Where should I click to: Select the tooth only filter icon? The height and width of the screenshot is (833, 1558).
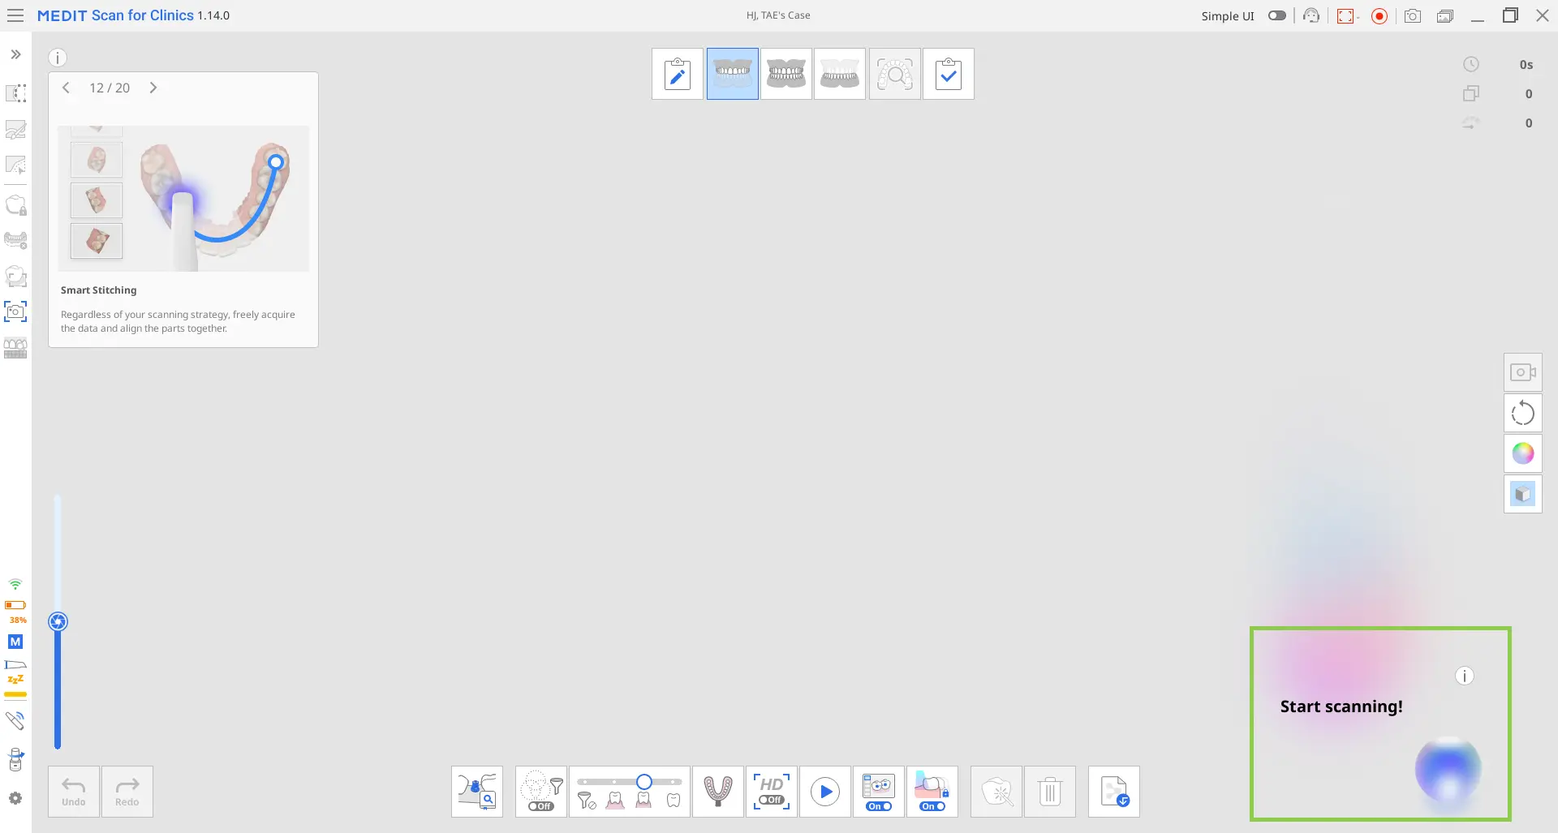(674, 801)
